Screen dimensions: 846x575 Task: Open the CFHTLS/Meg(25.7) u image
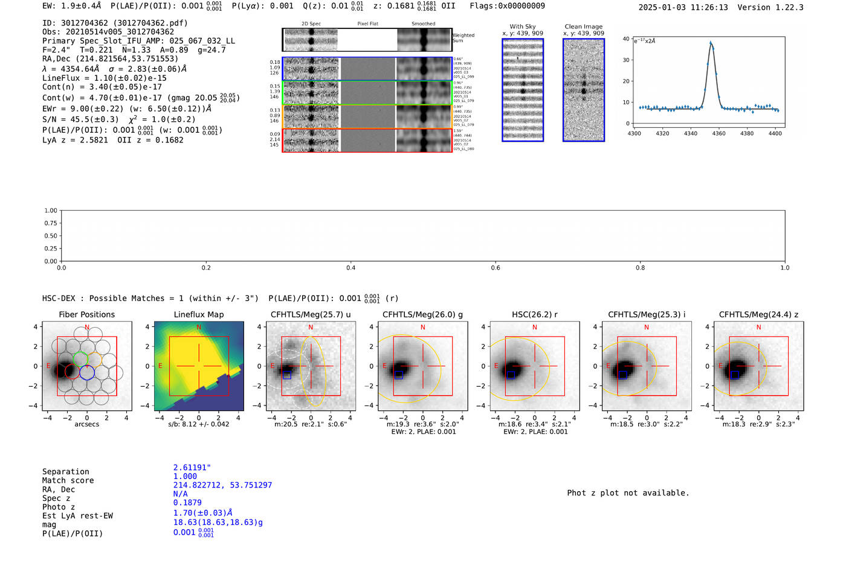[x=311, y=366]
